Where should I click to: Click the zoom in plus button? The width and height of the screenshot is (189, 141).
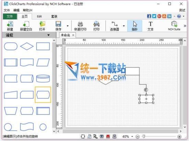click(x=179, y=137)
